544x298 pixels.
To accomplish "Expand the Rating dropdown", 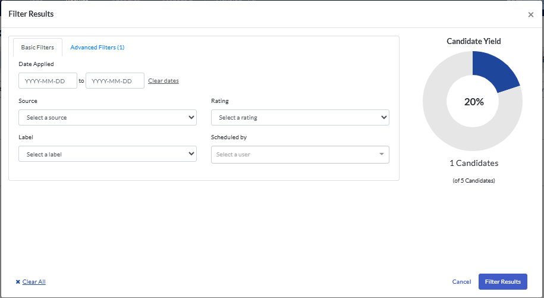I will coord(300,118).
